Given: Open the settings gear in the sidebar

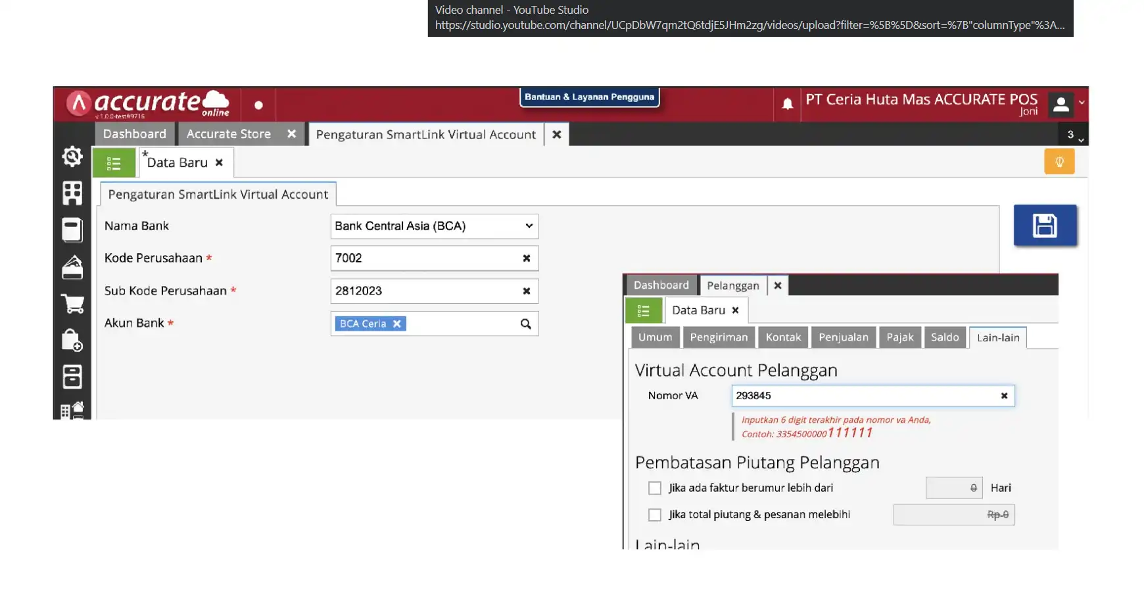Looking at the screenshot, I should (72, 157).
